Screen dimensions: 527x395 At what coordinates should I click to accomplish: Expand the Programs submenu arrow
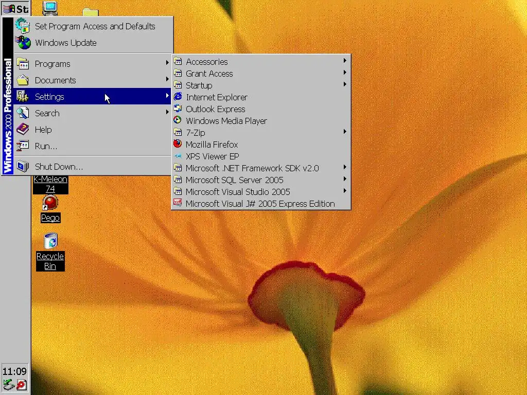(x=167, y=62)
